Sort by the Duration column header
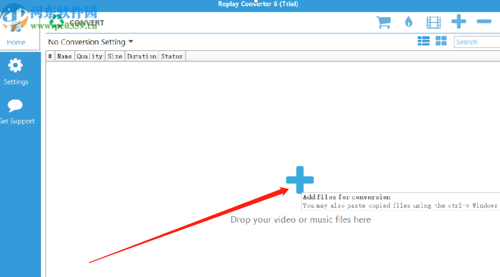This screenshot has height=277, width=500. click(142, 57)
